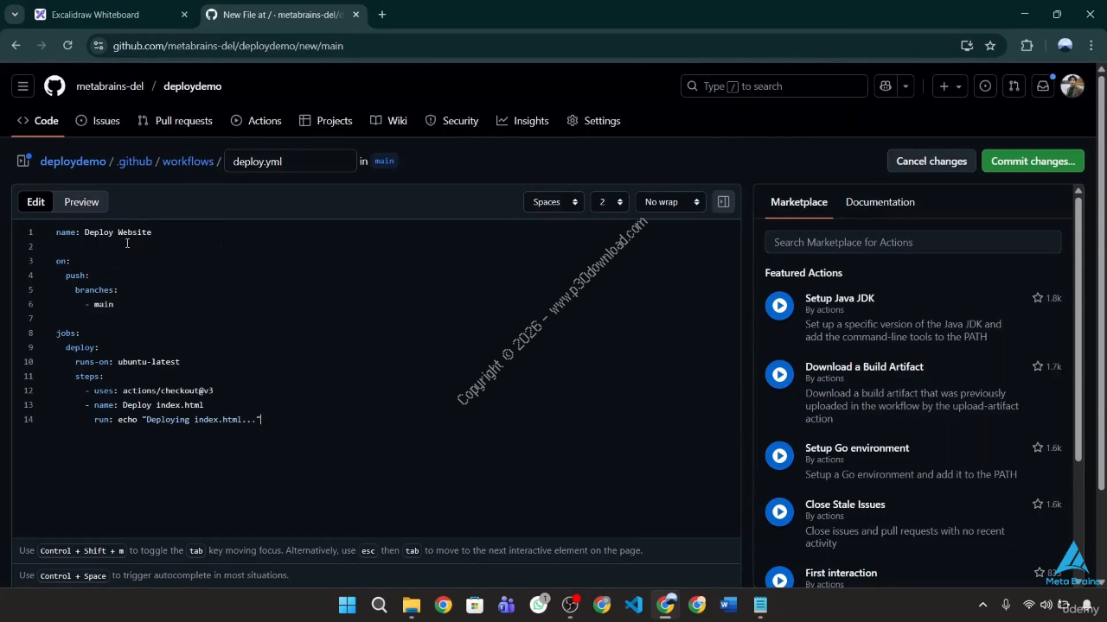Switch to the Documentation tab
Viewport: 1107px width, 622px height.
(x=880, y=202)
